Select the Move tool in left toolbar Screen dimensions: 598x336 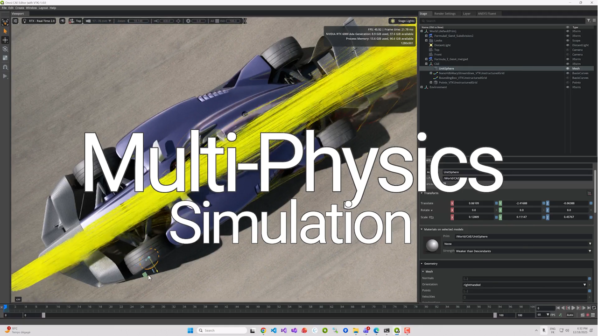(5, 40)
